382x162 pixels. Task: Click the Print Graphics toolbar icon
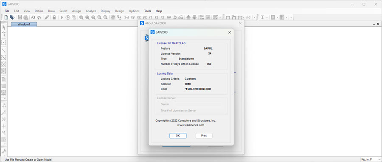click(26, 17)
